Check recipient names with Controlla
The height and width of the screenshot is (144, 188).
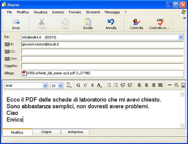[136, 24]
